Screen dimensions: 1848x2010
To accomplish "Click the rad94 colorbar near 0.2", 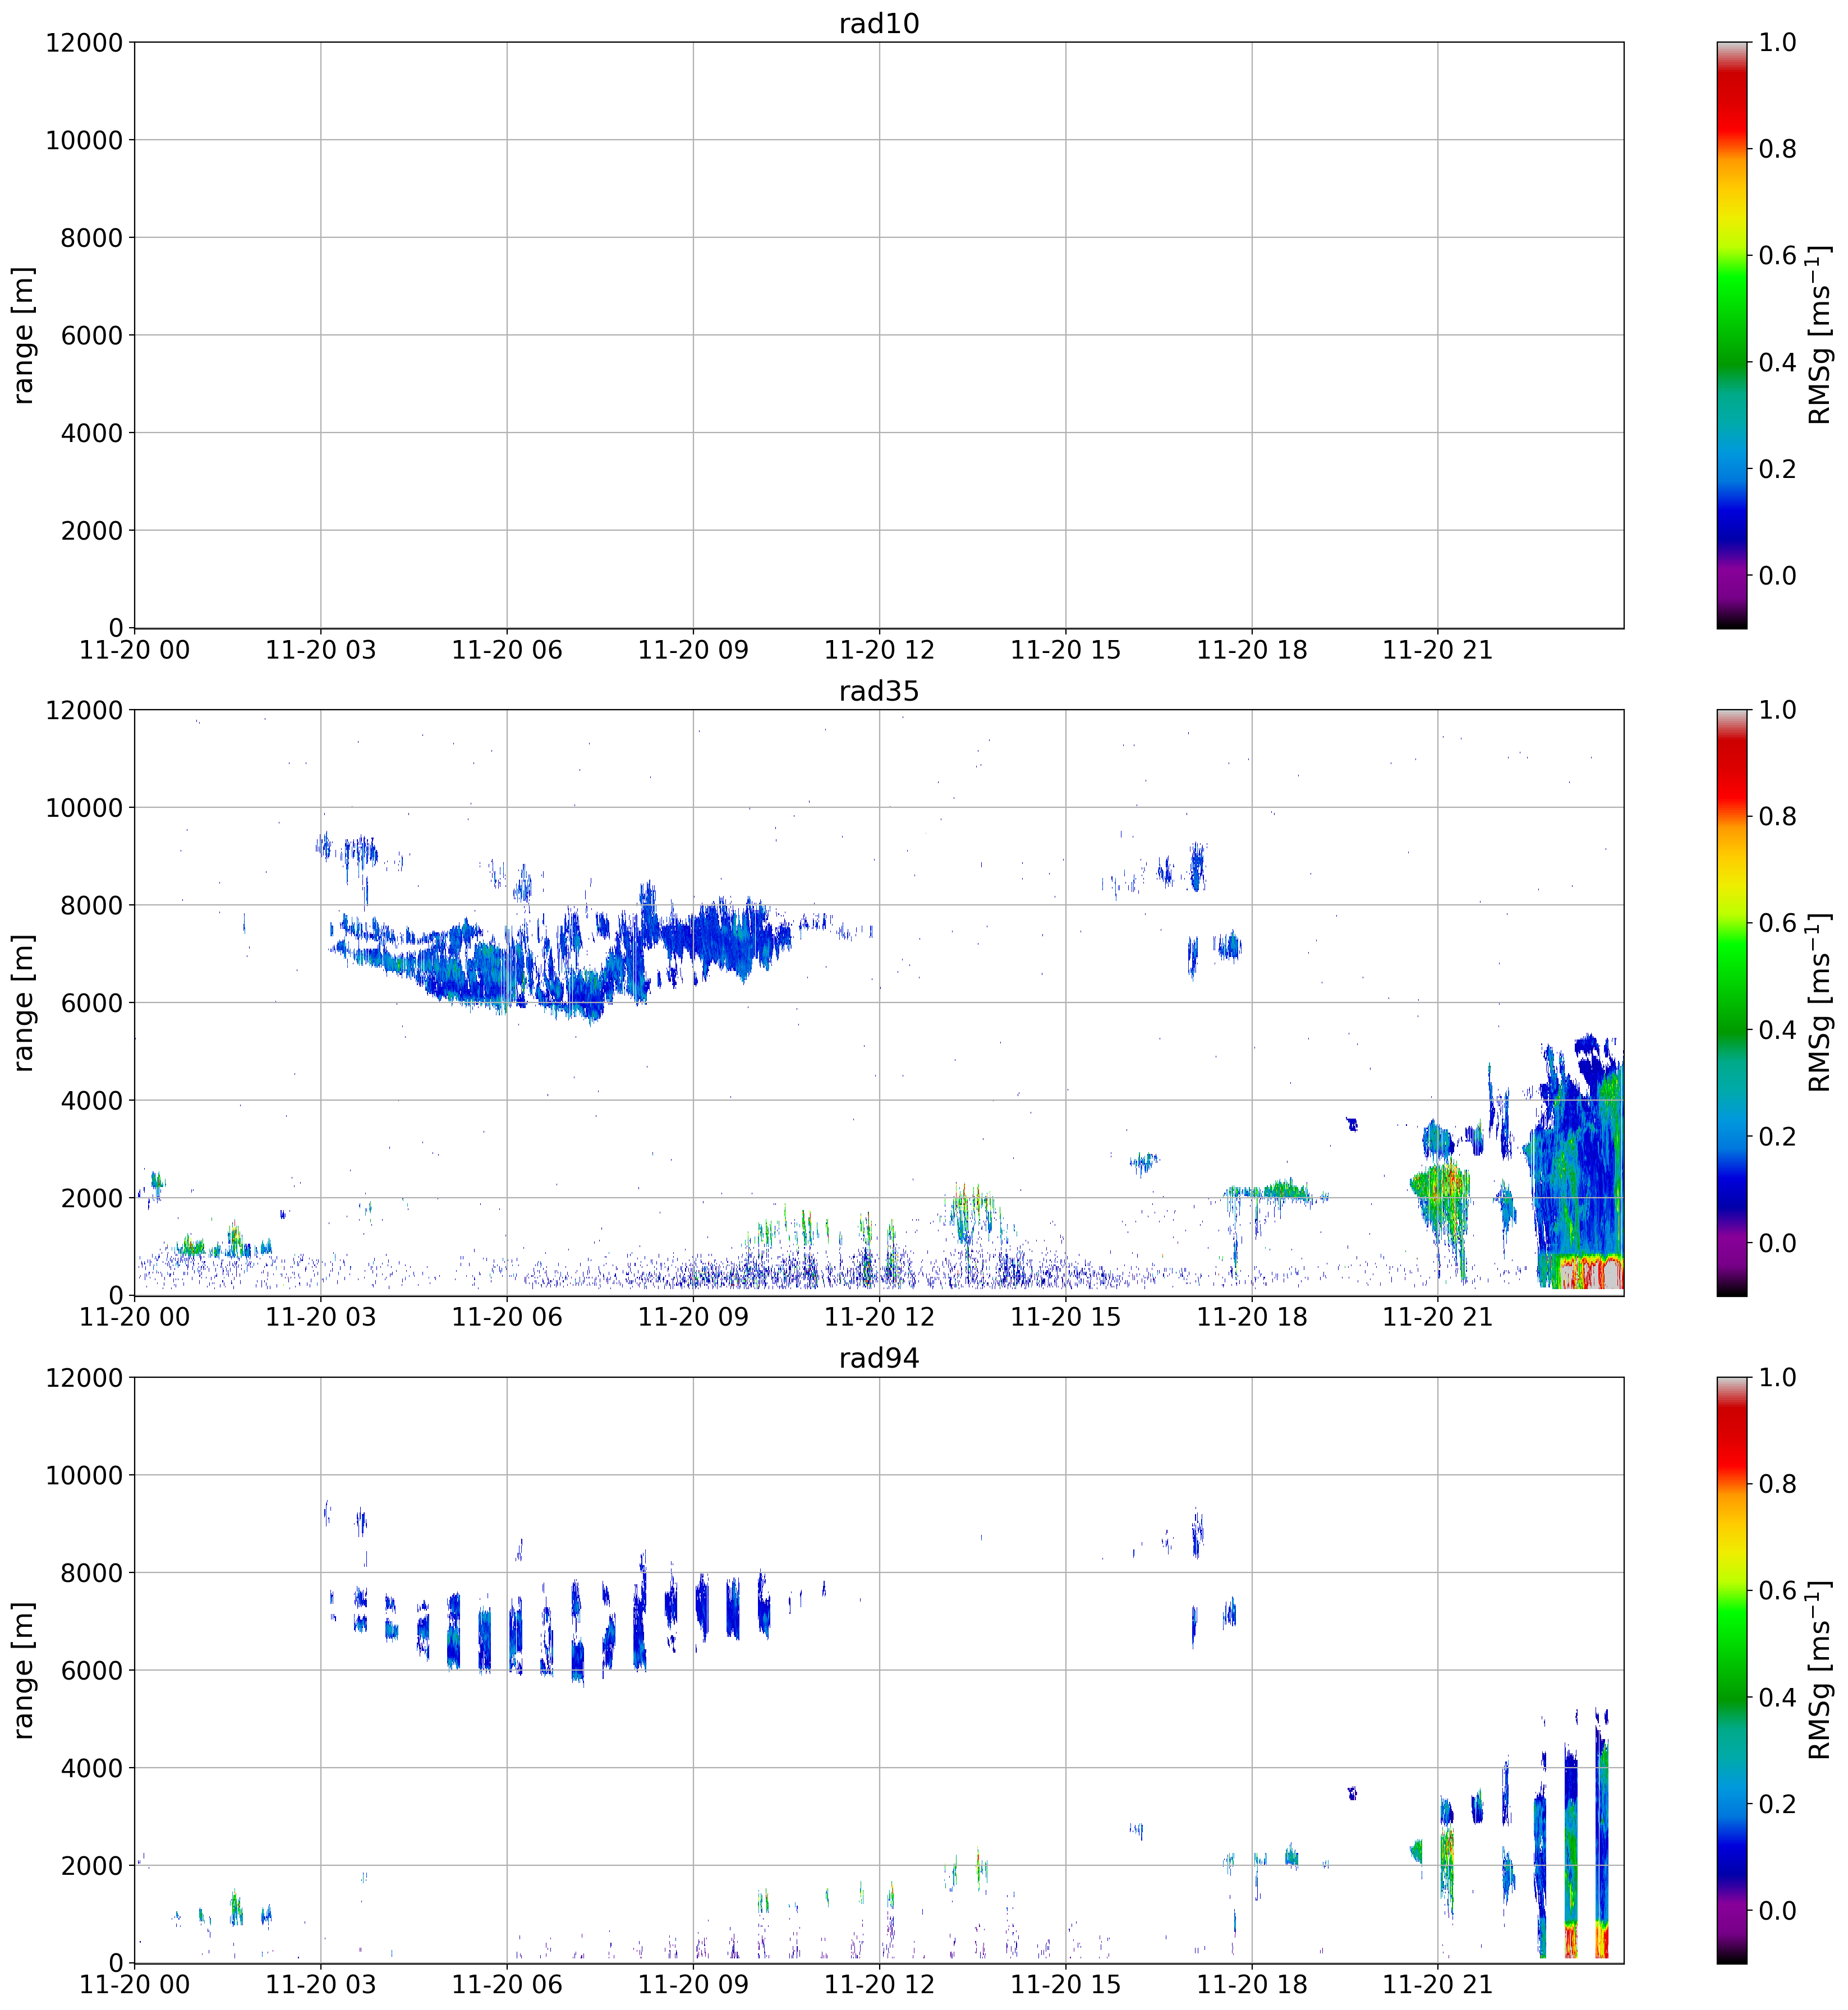I will (x=1732, y=1804).
